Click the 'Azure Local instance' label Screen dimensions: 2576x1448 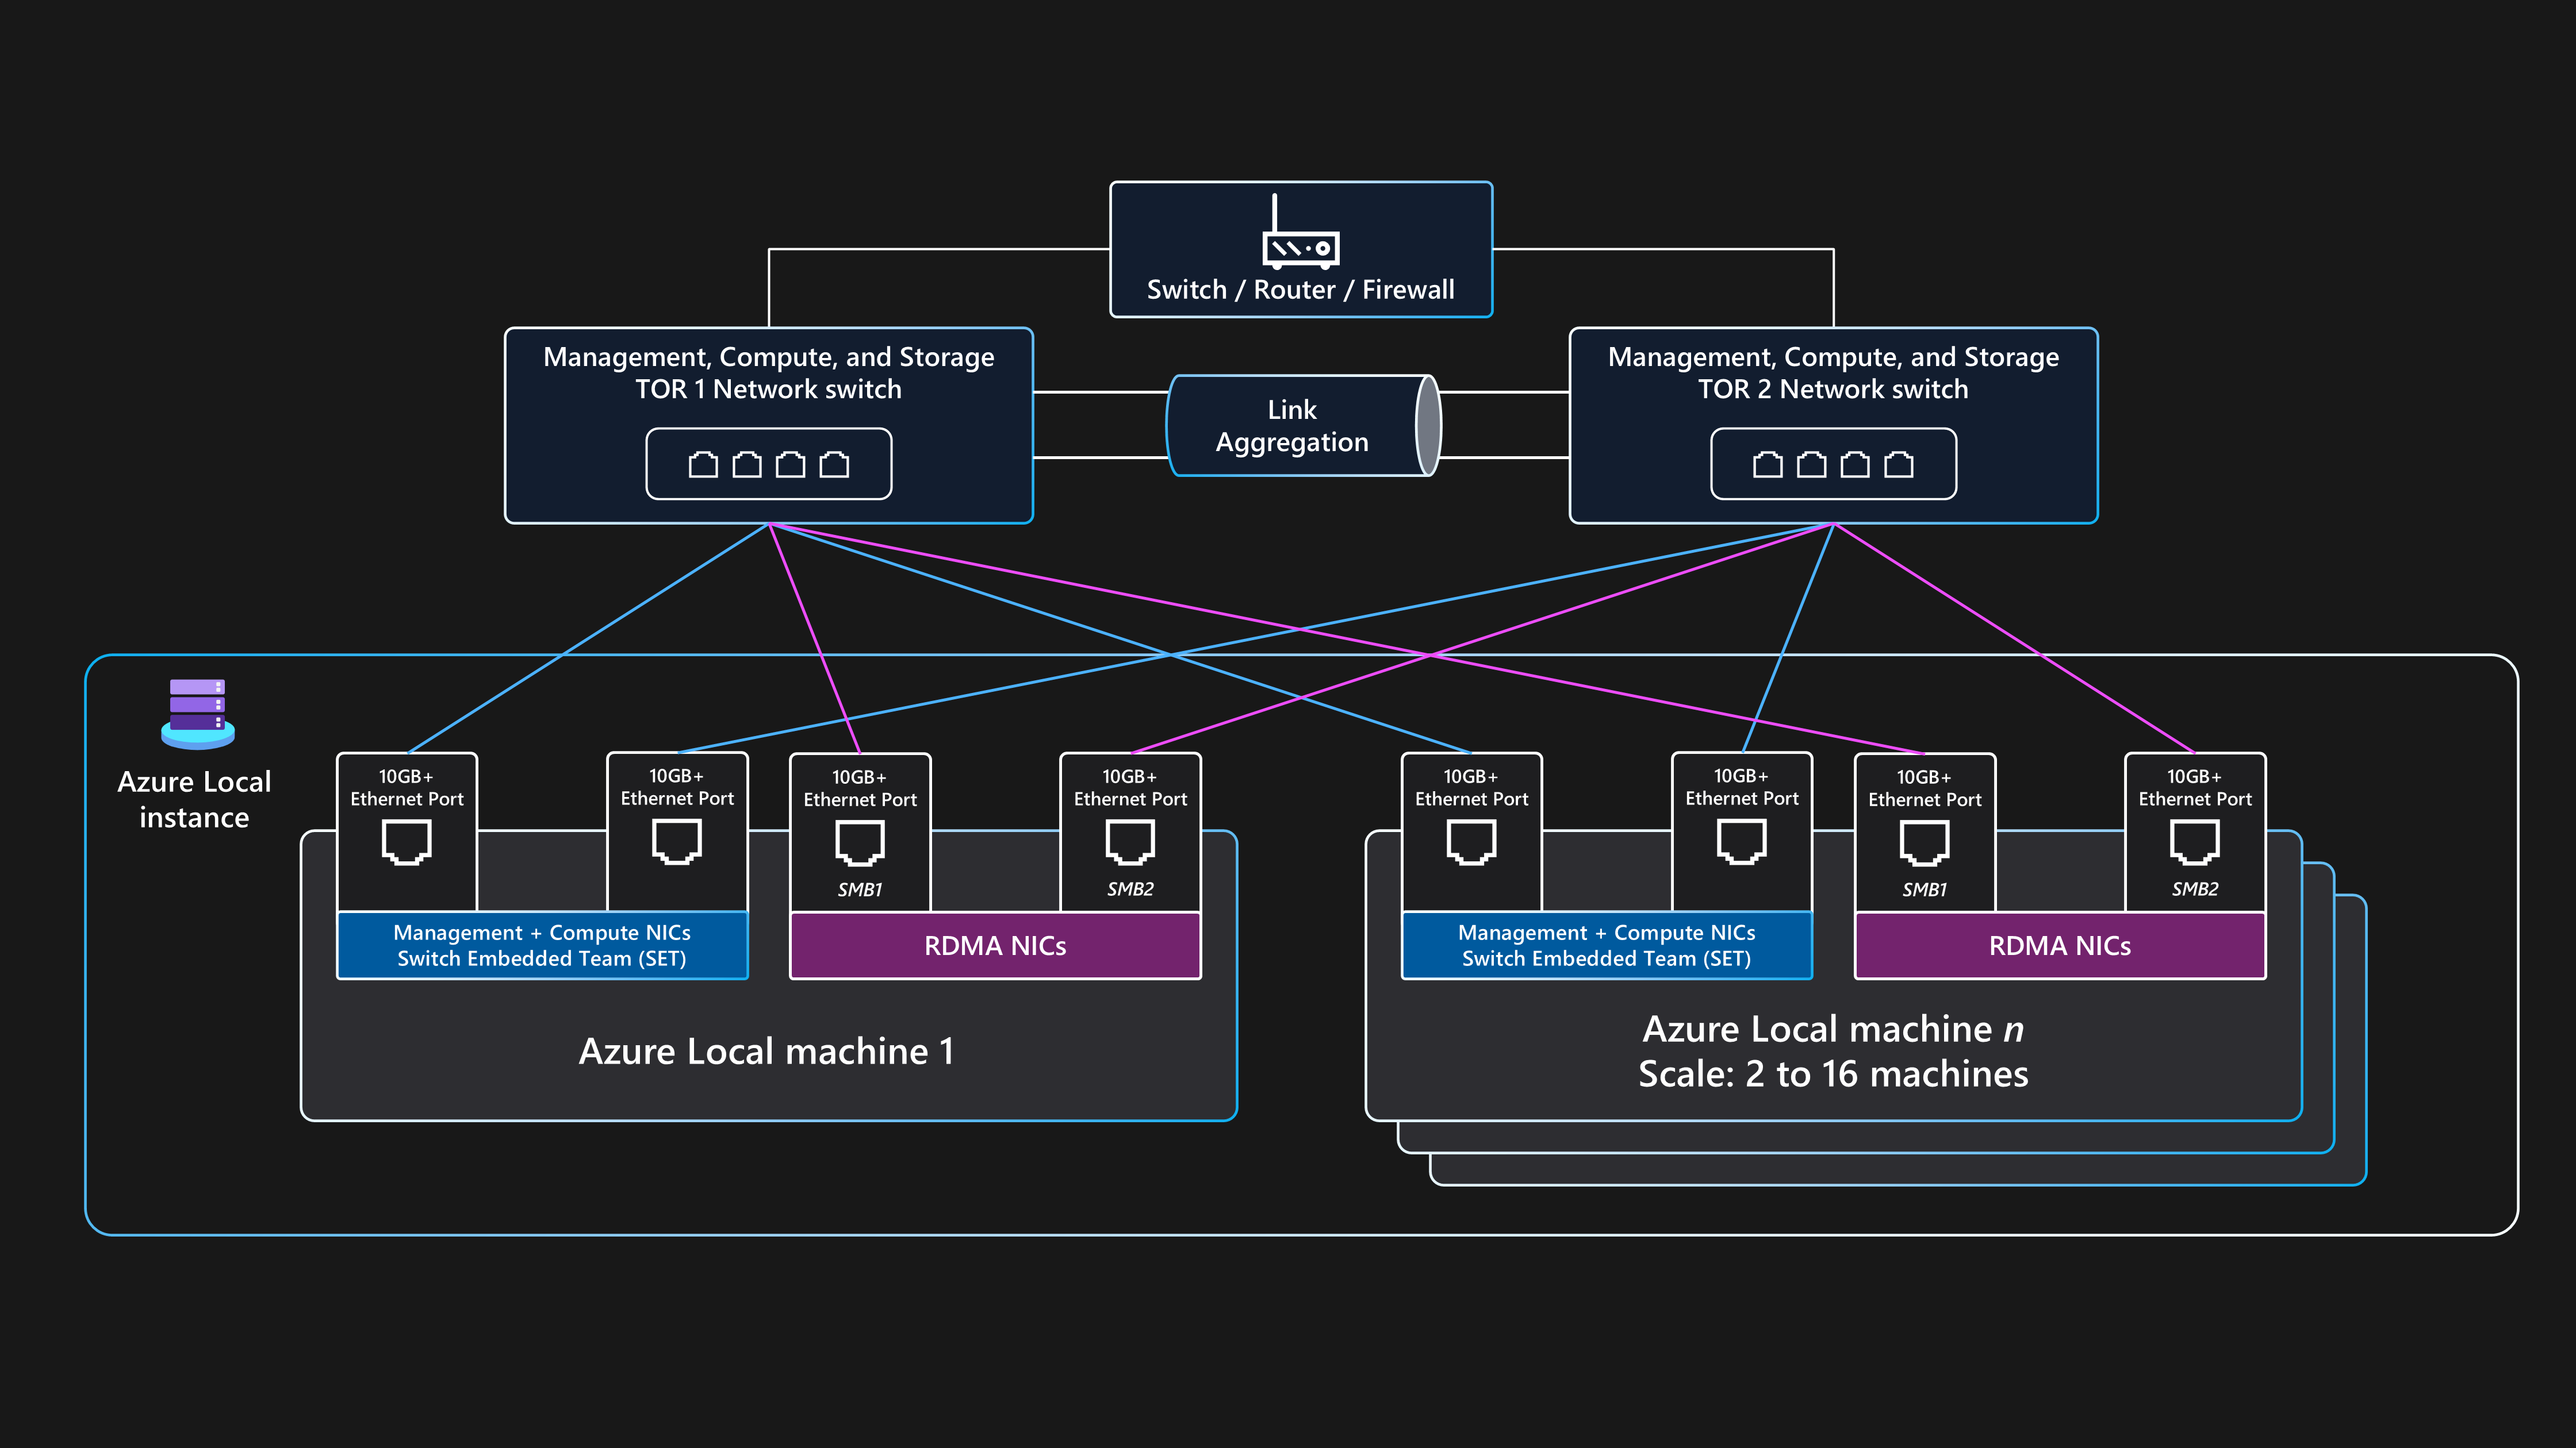coord(194,799)
